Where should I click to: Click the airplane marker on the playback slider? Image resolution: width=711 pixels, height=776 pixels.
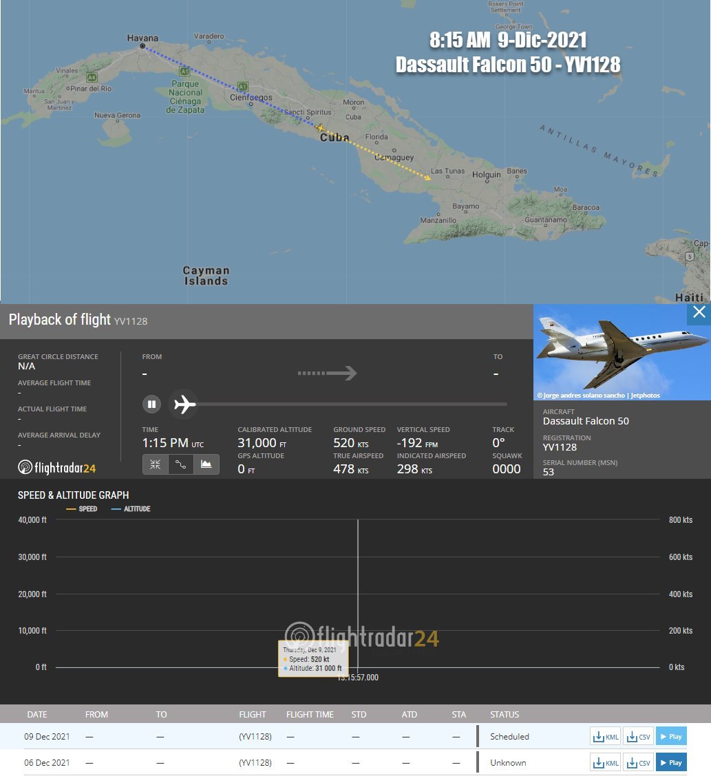pyautogui.click(x=184, y=405)
